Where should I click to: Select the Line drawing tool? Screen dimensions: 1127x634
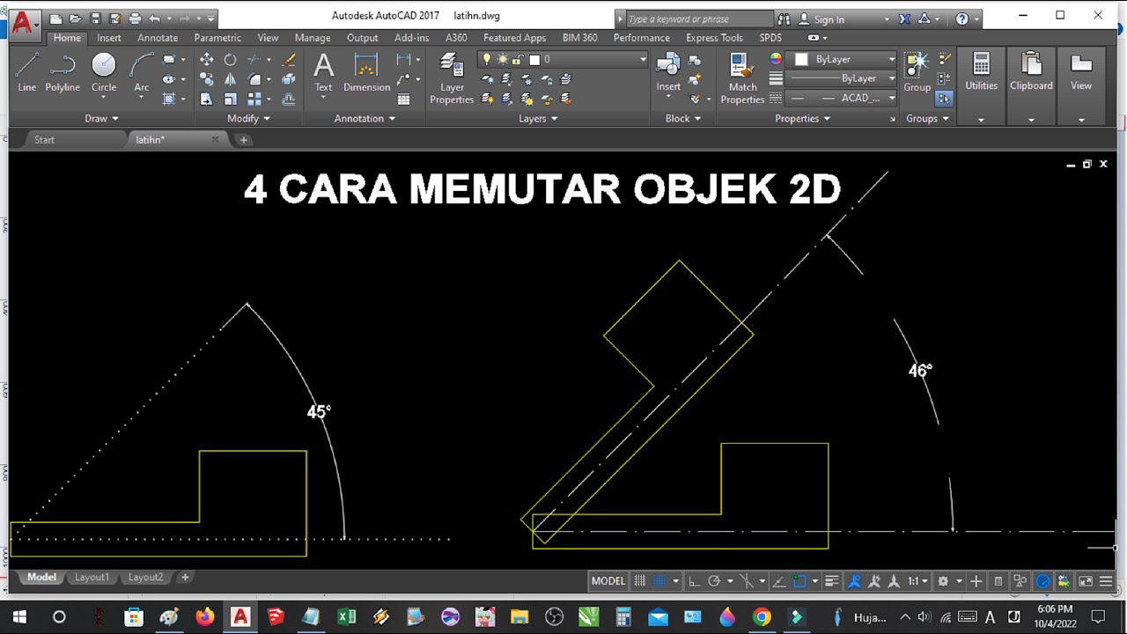26,71
